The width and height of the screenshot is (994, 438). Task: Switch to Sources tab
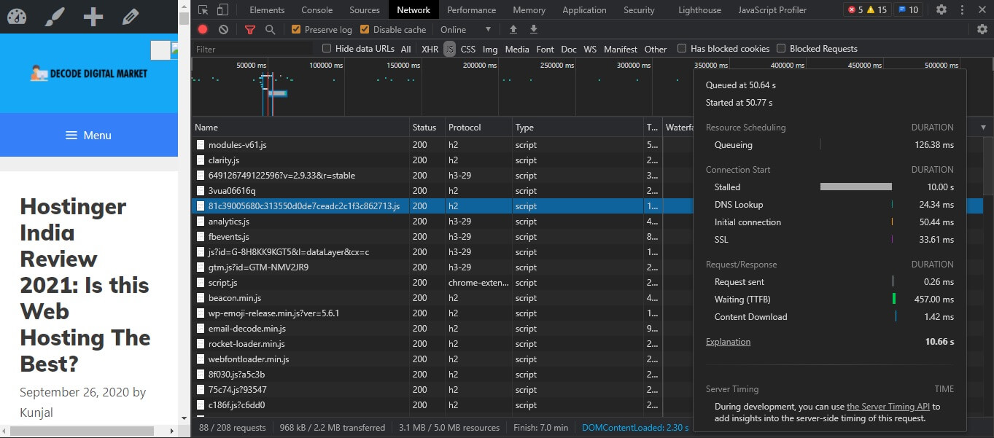pos(365,9)
